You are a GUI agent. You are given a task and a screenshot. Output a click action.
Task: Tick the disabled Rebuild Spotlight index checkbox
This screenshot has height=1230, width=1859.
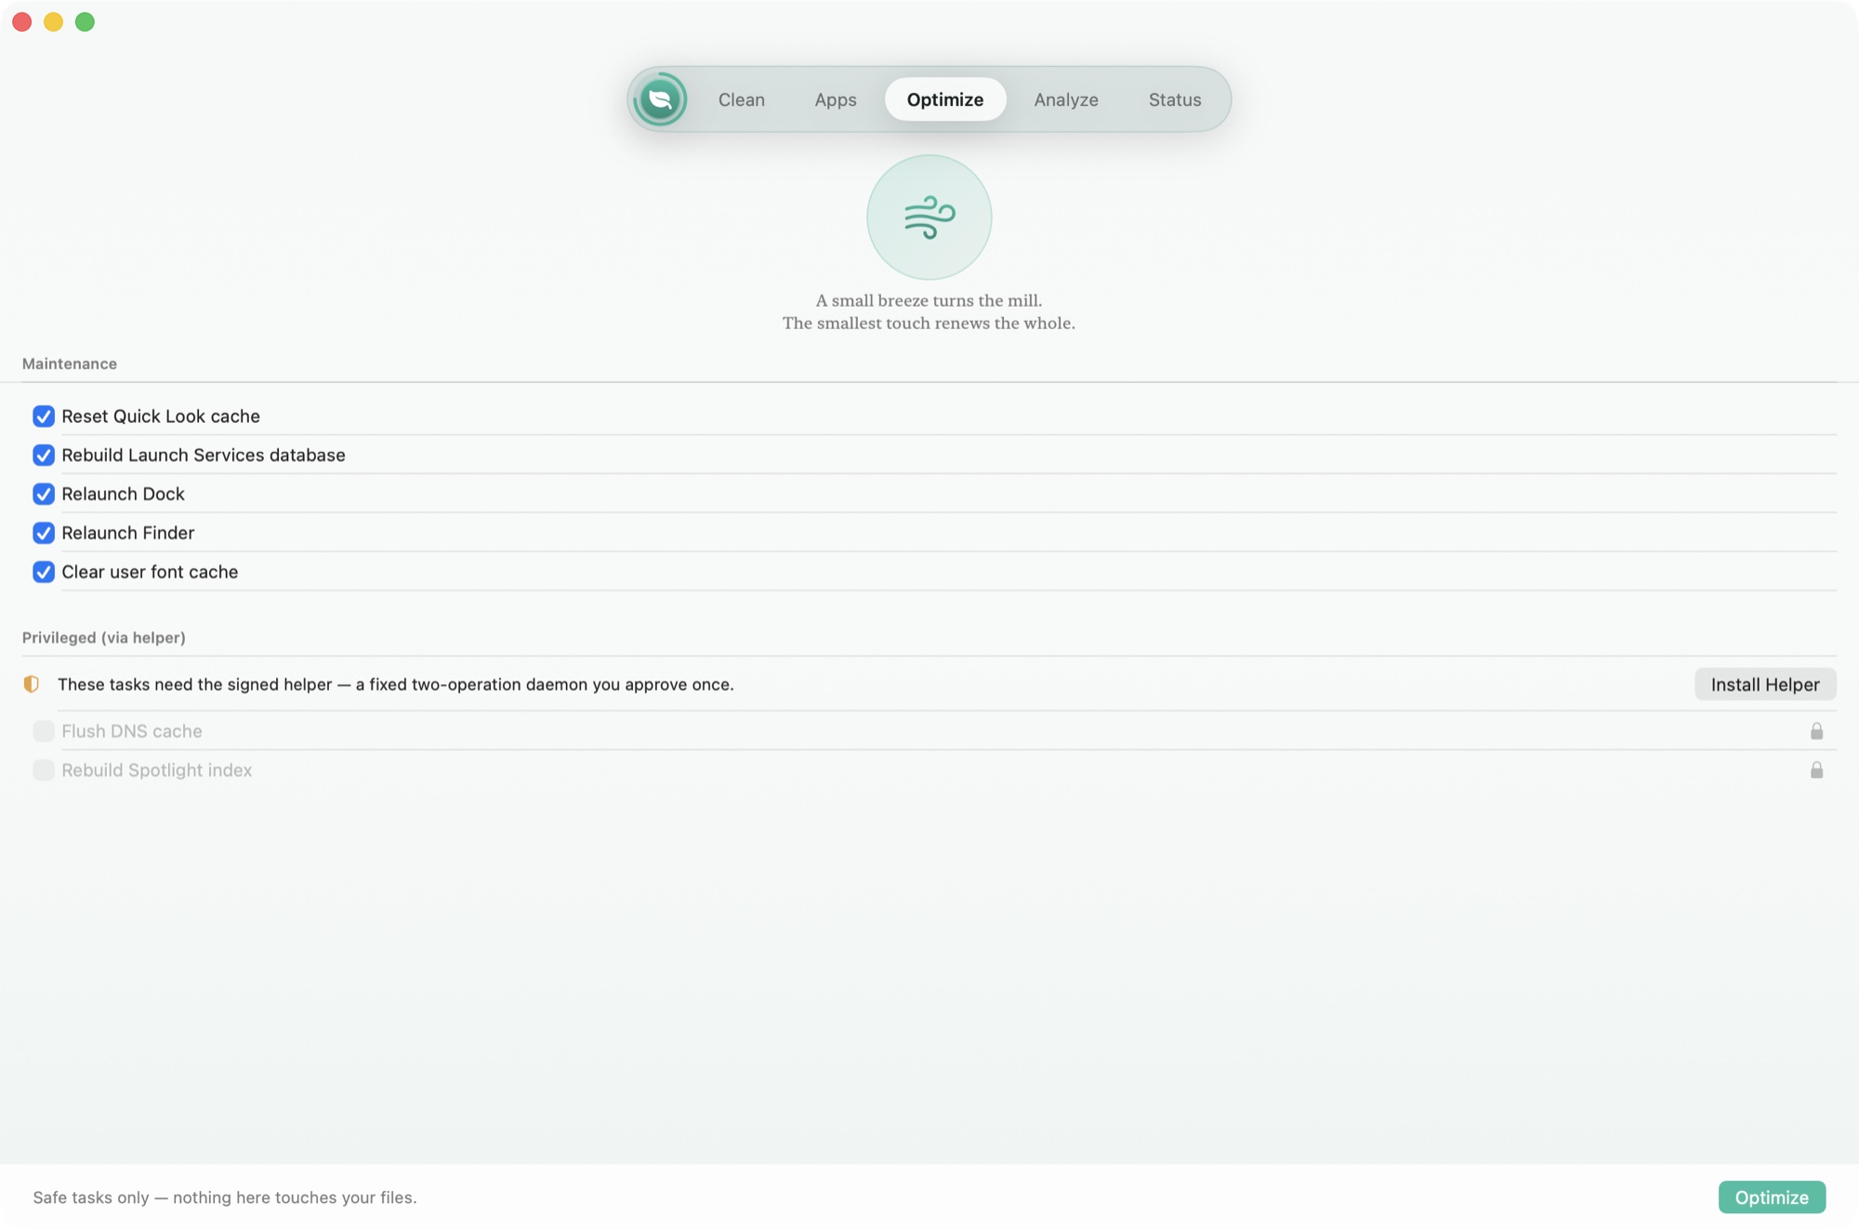44,770
